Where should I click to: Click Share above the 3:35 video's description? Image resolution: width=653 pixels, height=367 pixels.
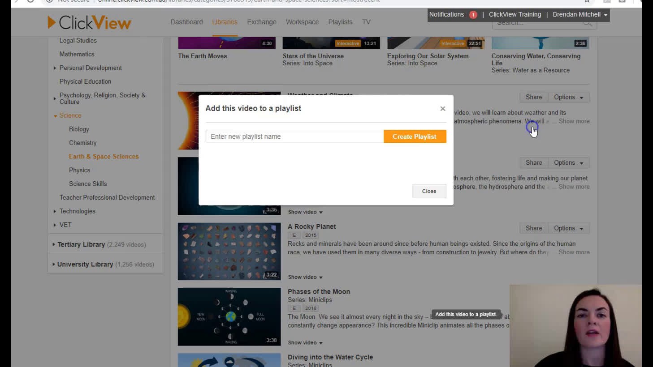[x=534, y=162]
